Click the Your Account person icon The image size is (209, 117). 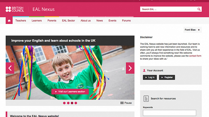pyautogui.click(x=144, y=70)
